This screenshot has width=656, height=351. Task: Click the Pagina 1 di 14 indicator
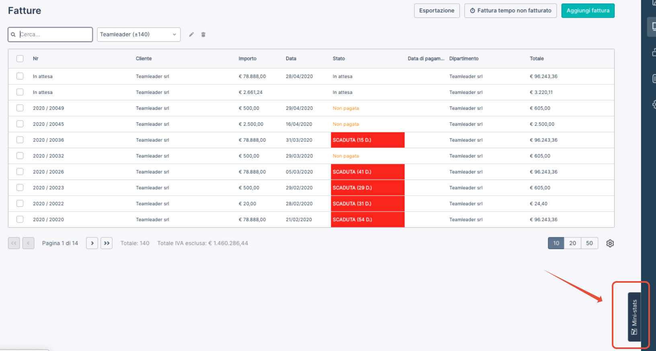(x=60, y=243)
